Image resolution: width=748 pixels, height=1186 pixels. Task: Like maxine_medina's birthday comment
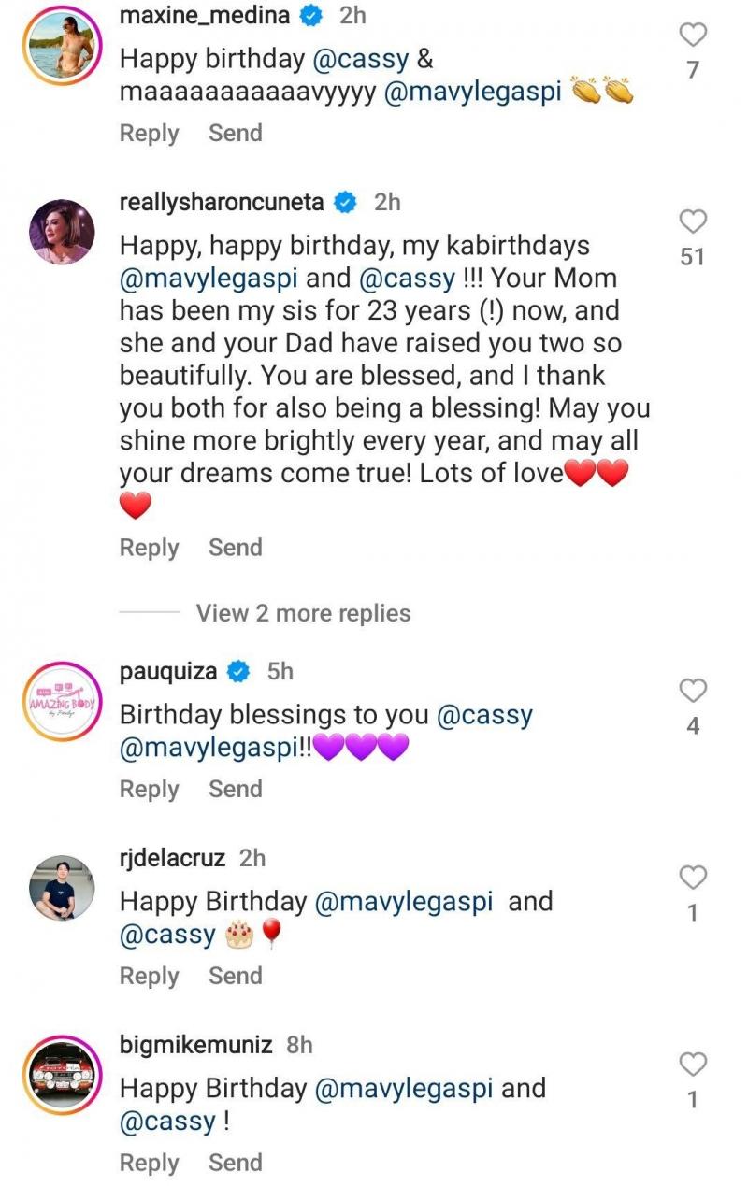tap(692, 36)
